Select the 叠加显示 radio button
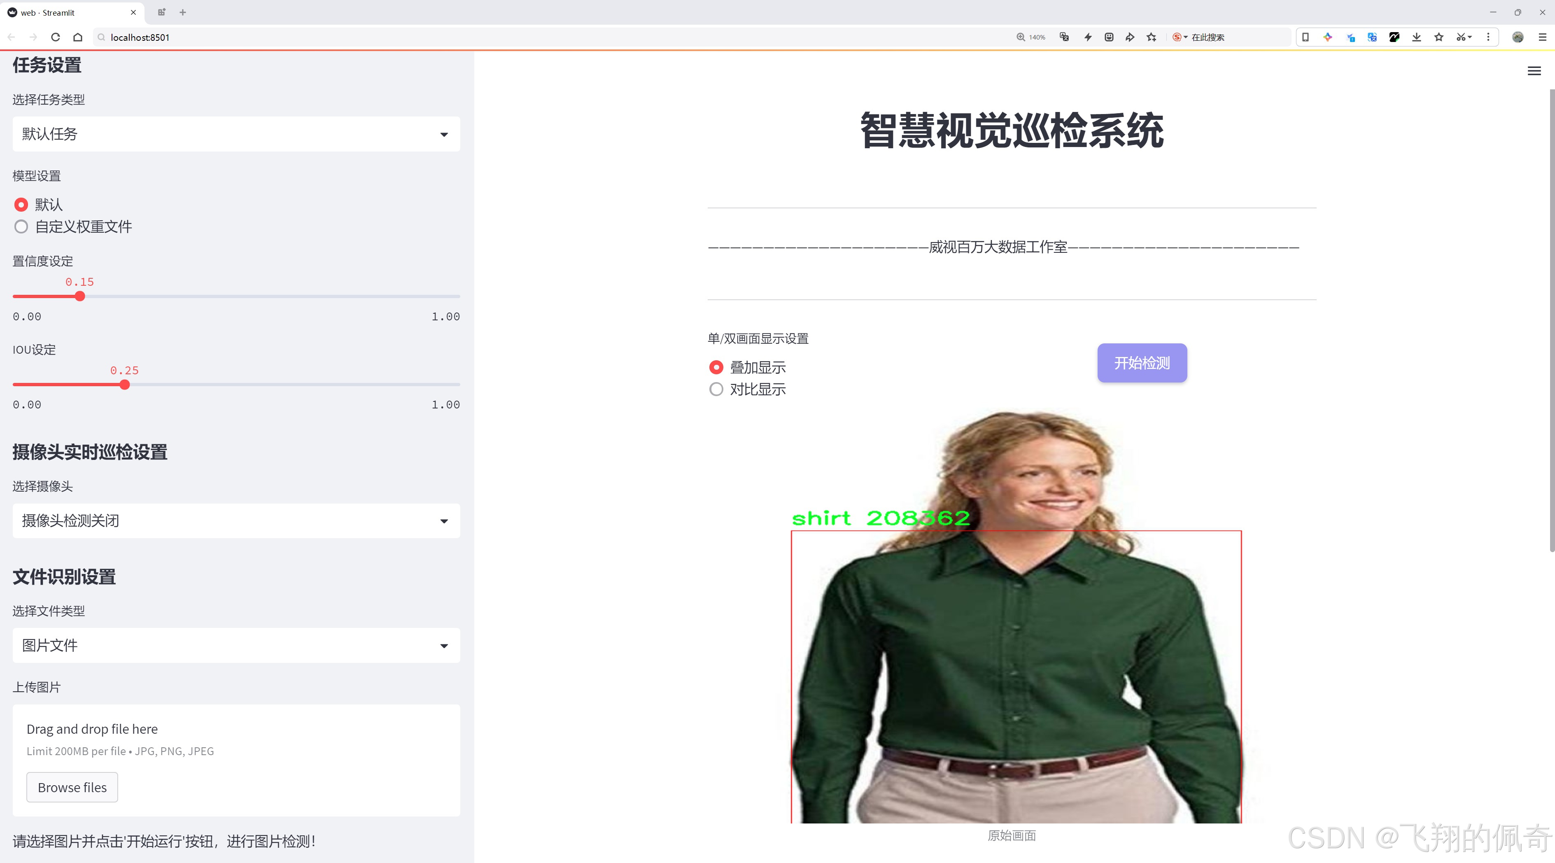1555x863 pixels. point(716,367)
